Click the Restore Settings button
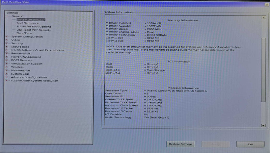Screen dimensions: 270x153 (x=181, y=144)
